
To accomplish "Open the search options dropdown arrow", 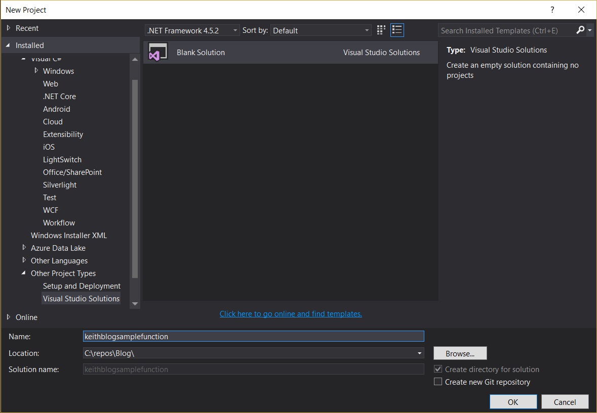I will 590,30.
